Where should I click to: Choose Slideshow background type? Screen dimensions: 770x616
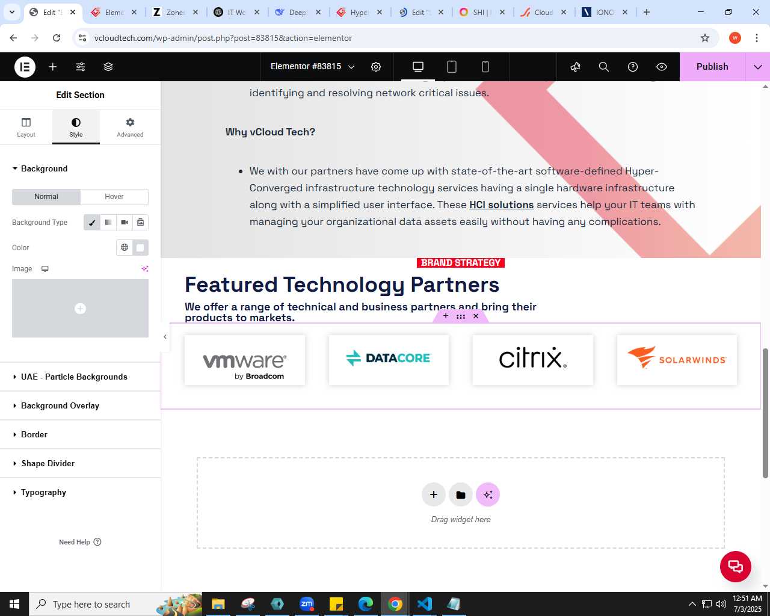click(140, 223)
